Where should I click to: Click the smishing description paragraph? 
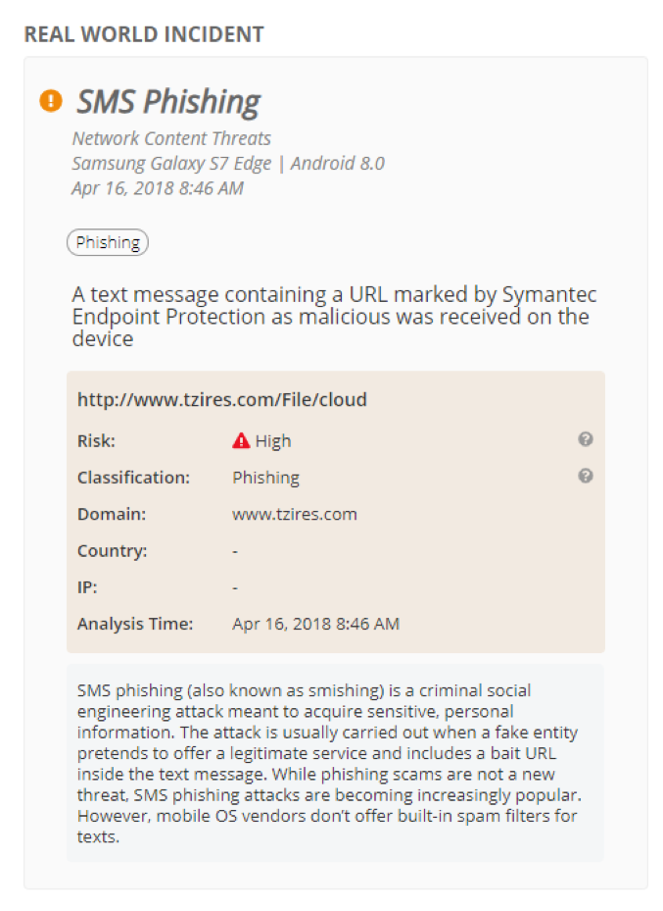tap(329, 764)
